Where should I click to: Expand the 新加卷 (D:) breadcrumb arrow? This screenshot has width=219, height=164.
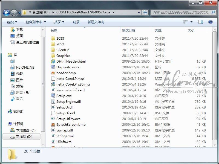point(53,12)
